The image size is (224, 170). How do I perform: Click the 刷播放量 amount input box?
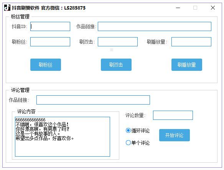pos(191,42)
